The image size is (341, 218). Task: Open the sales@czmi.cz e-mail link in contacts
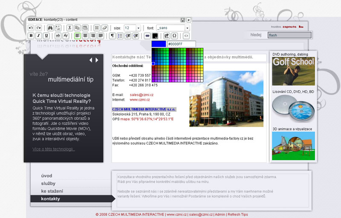point(142,95)
